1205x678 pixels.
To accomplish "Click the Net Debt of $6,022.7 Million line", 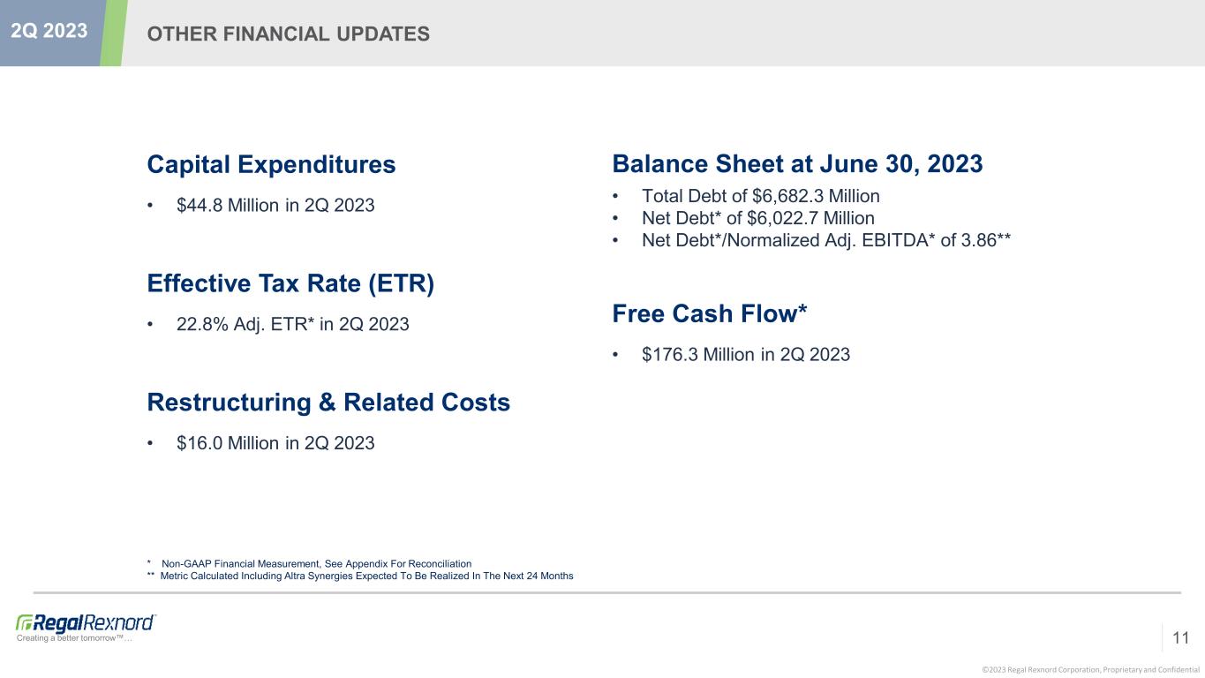I will coord(758,218).
